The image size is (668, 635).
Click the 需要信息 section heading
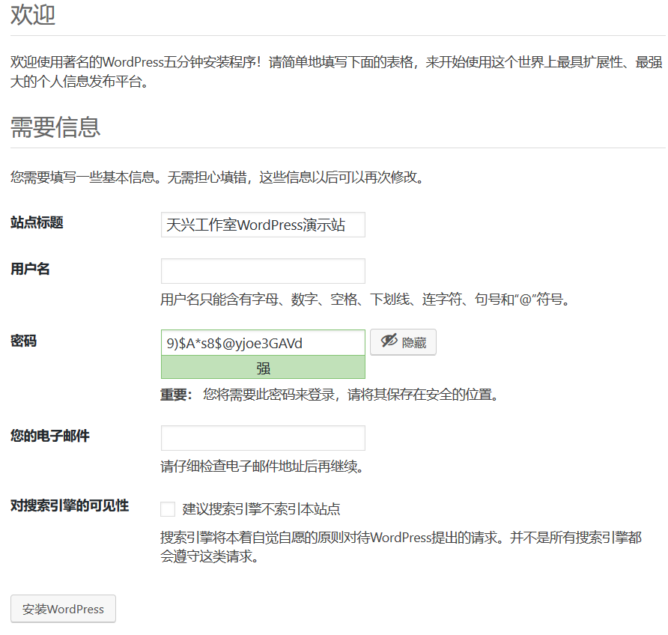tap(55, 127)
